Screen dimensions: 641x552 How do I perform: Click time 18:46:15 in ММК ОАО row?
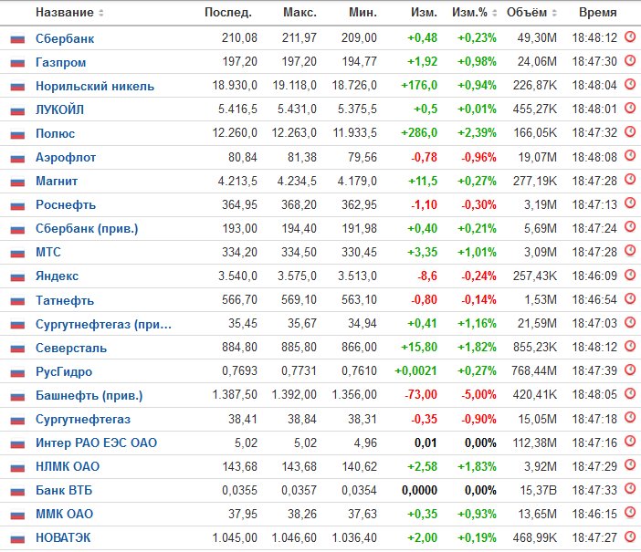[x=594, y=514]
